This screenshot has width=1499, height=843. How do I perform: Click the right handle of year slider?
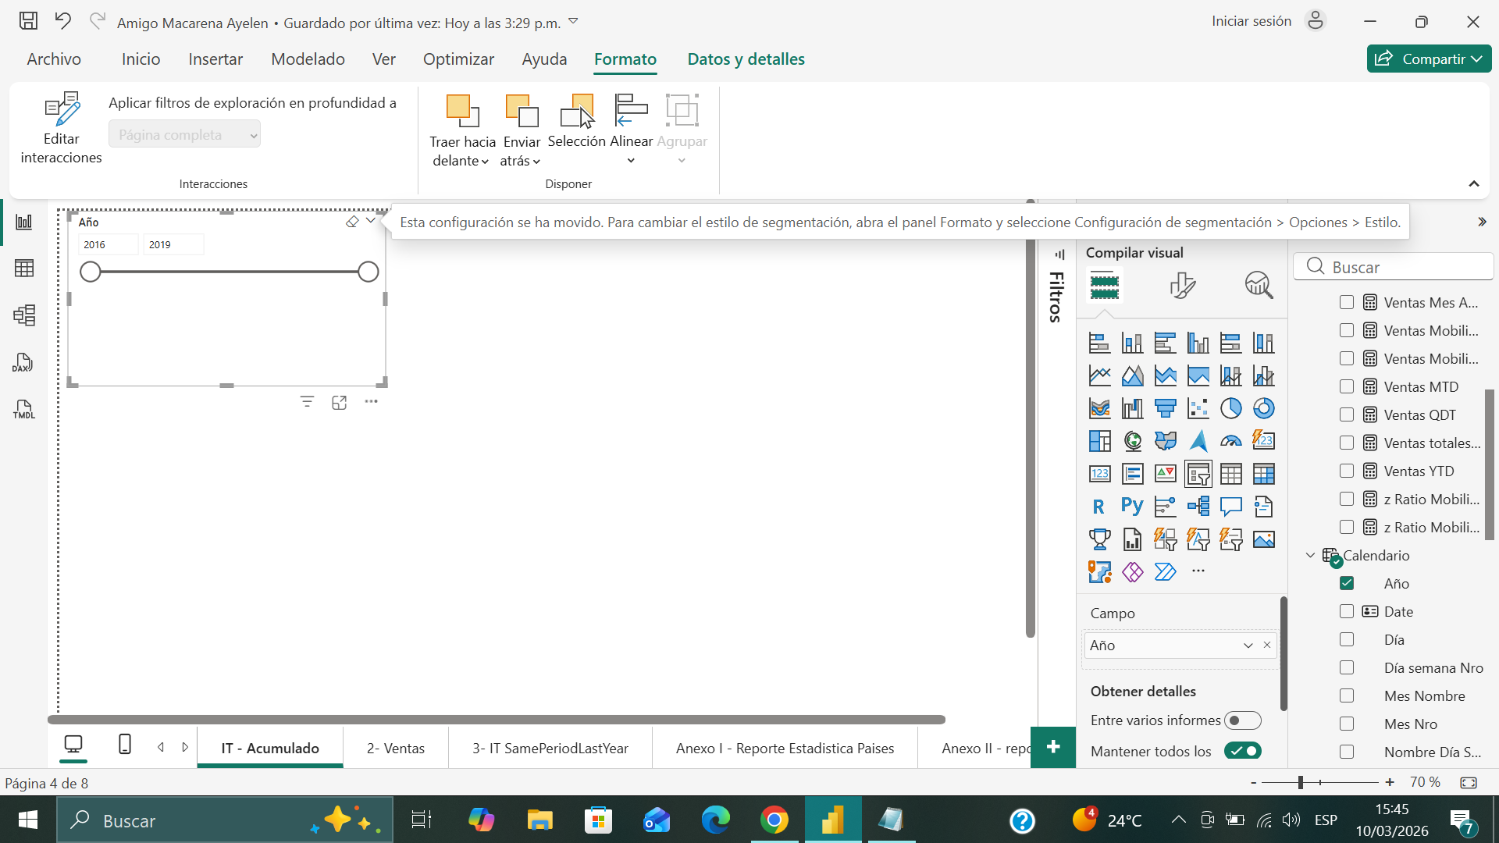[368, 272]
